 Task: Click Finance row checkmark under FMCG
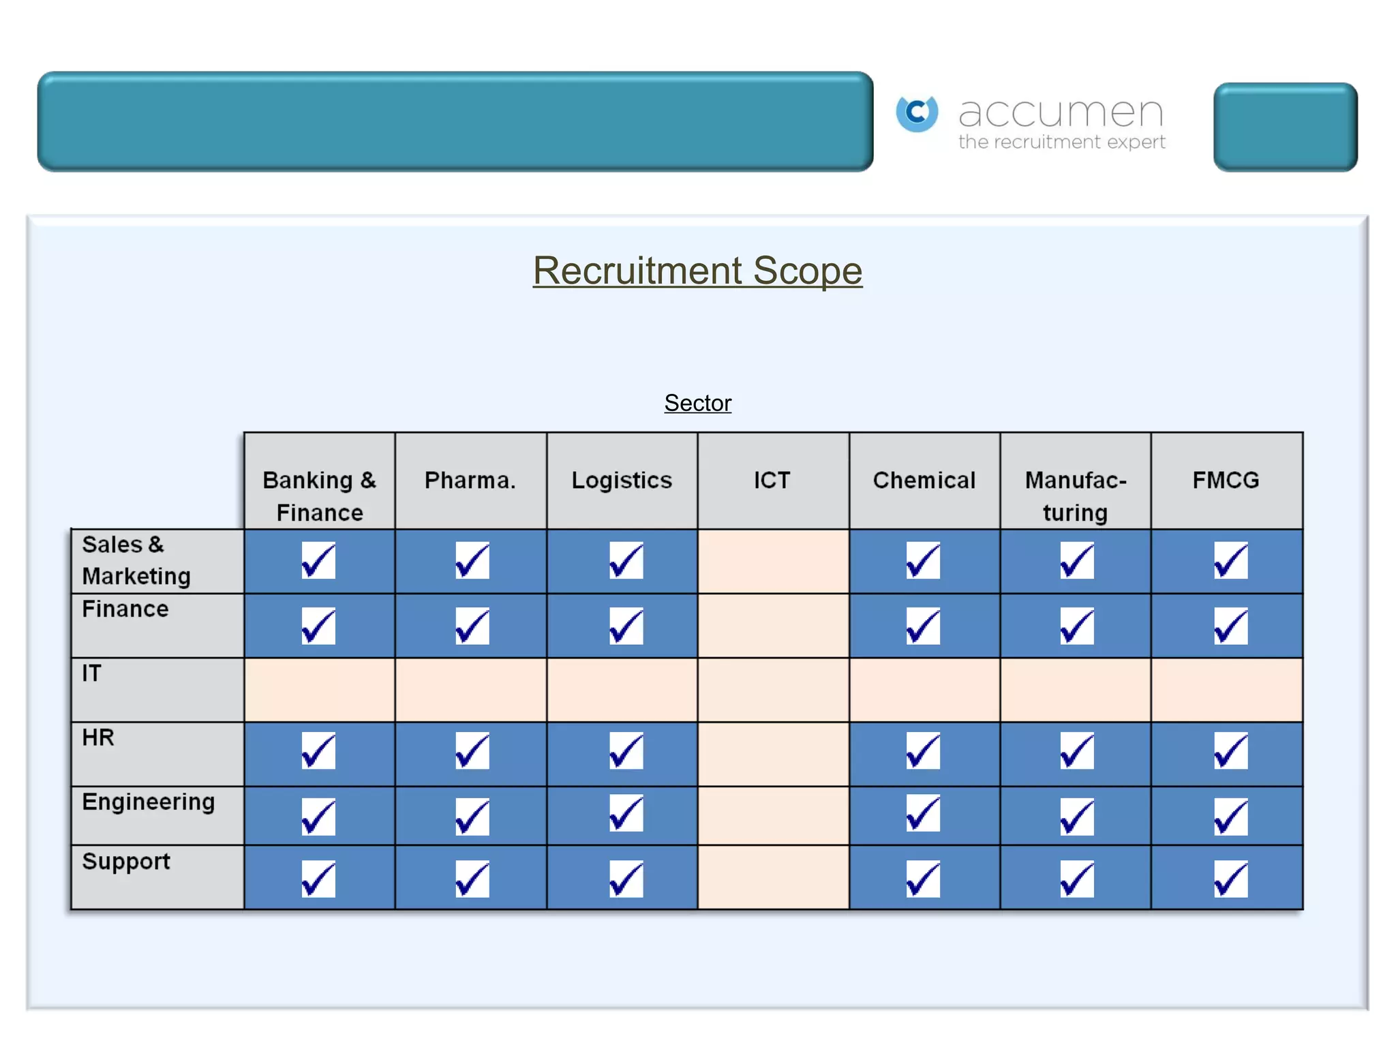point(1231,626)
